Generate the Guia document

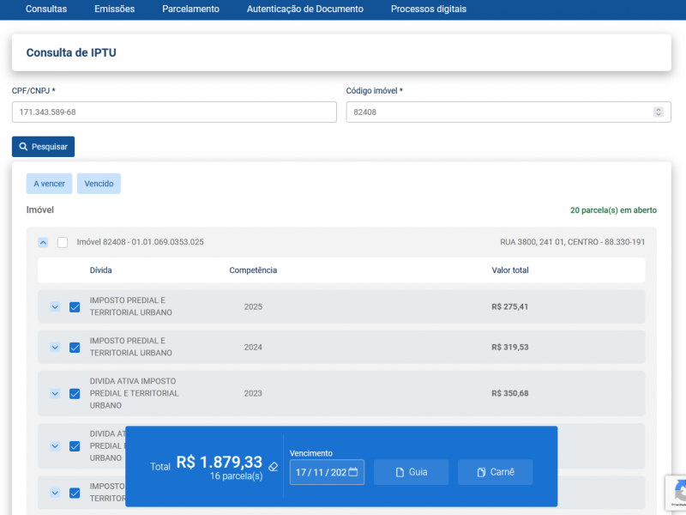coord(411,472)
